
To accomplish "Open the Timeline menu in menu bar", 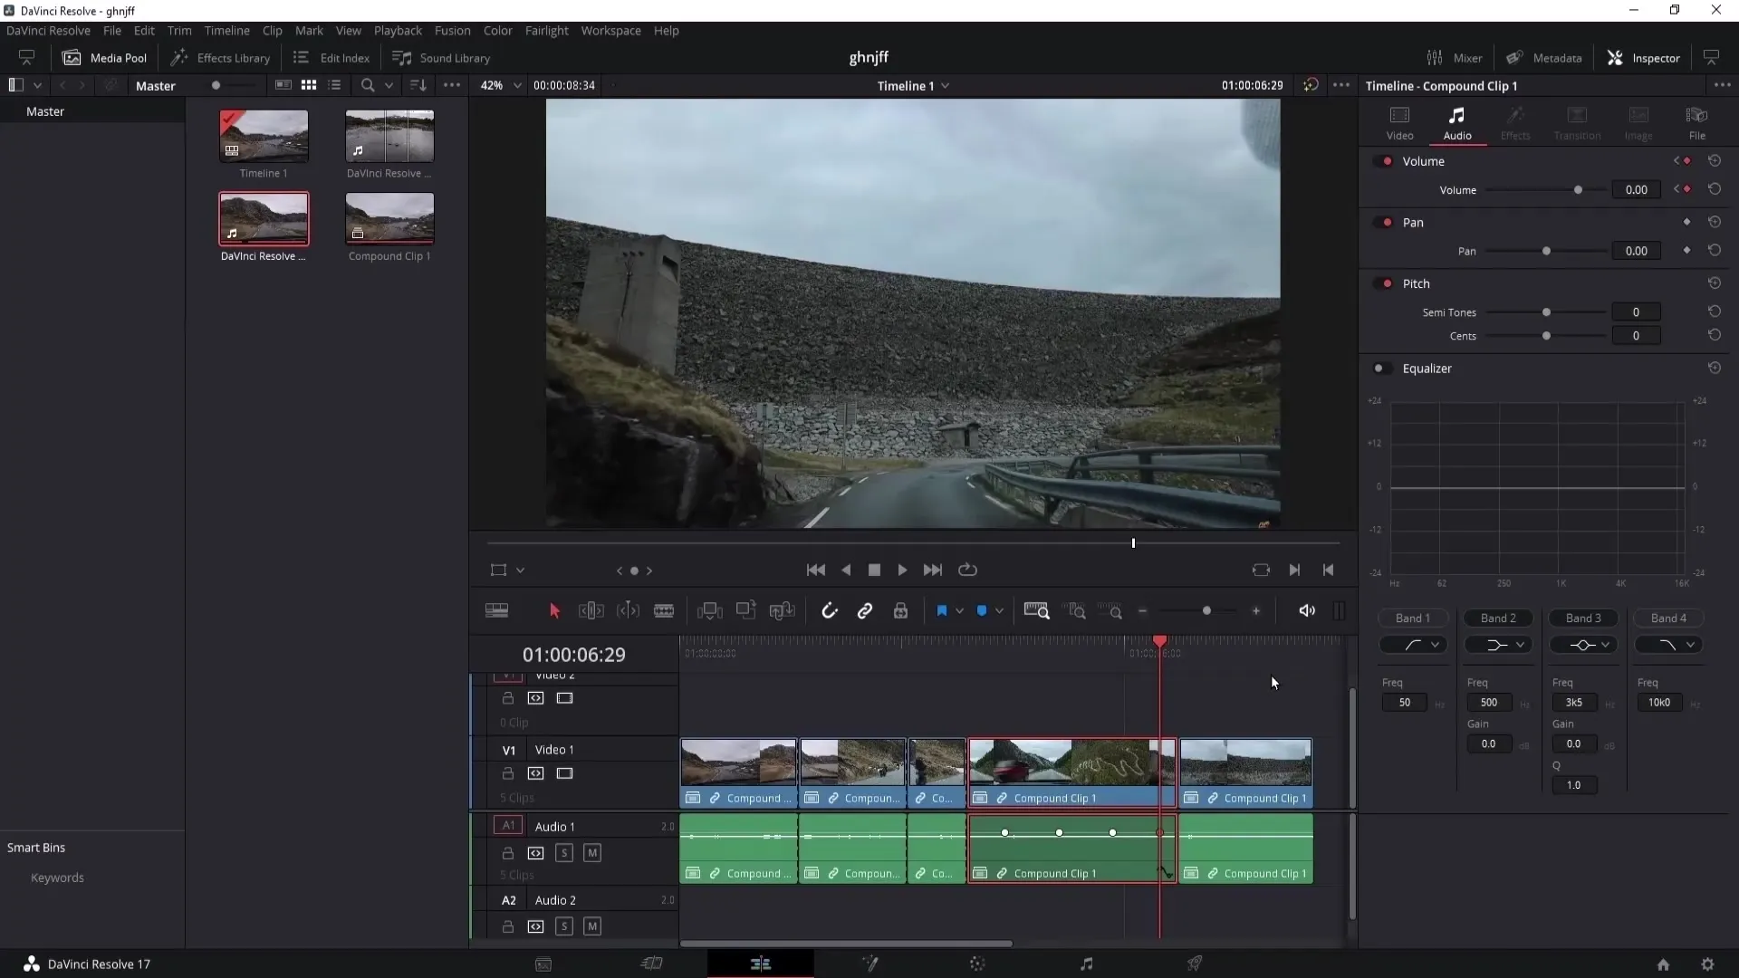I will point(227,30).
